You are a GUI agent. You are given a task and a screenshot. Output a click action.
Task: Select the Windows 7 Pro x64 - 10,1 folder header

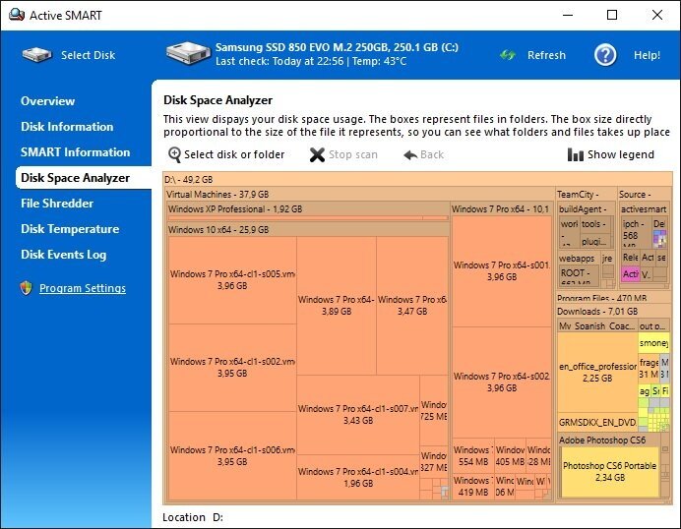click(x=501, y=209)
